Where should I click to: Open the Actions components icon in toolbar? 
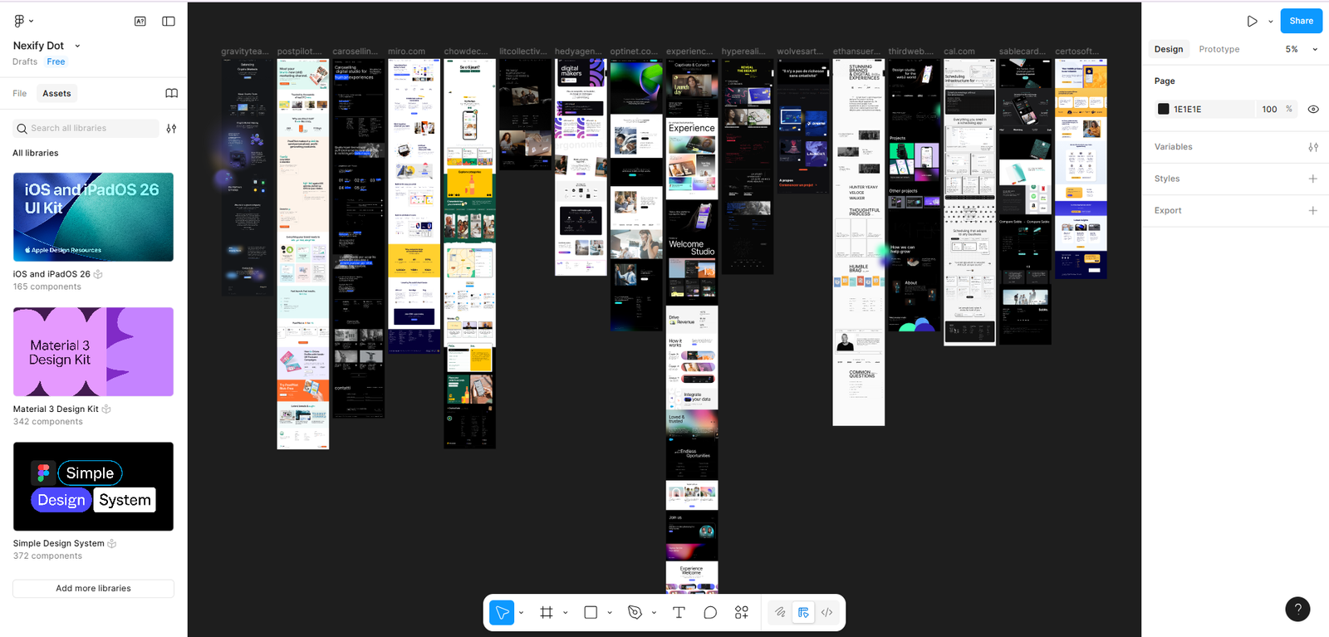pos(742,613)
